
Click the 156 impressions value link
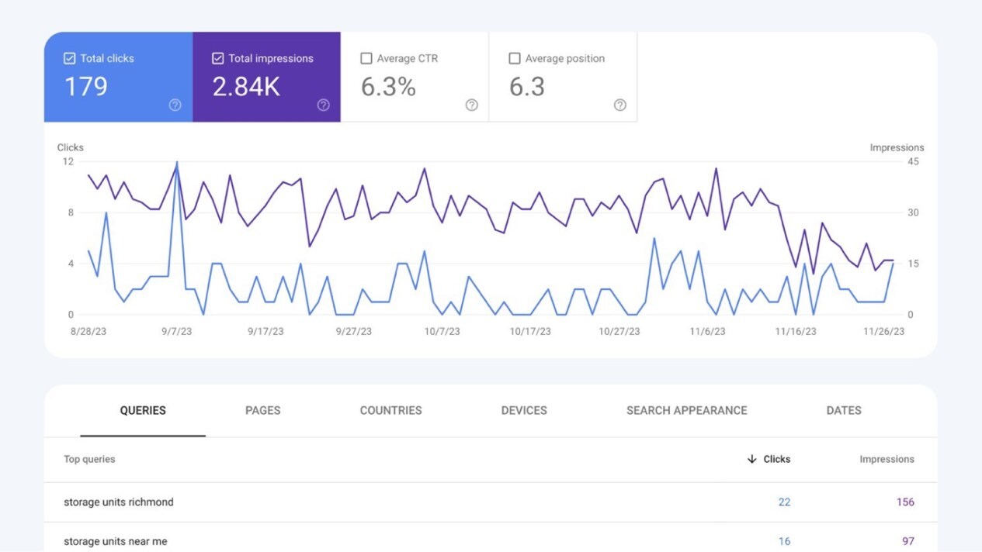(905, 502)
